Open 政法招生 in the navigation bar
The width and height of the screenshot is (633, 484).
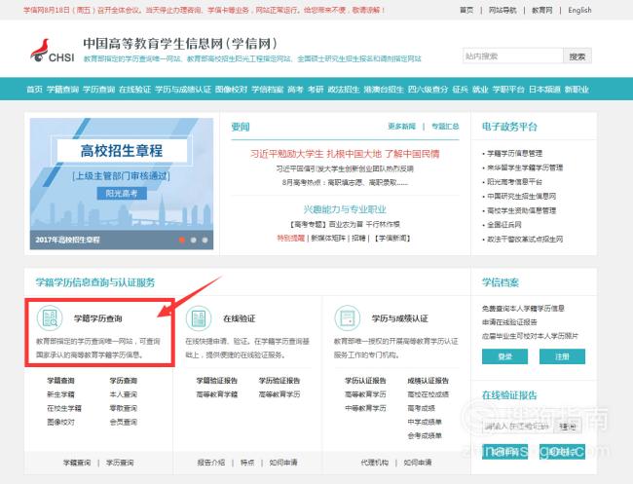click(x=344, y=90)
